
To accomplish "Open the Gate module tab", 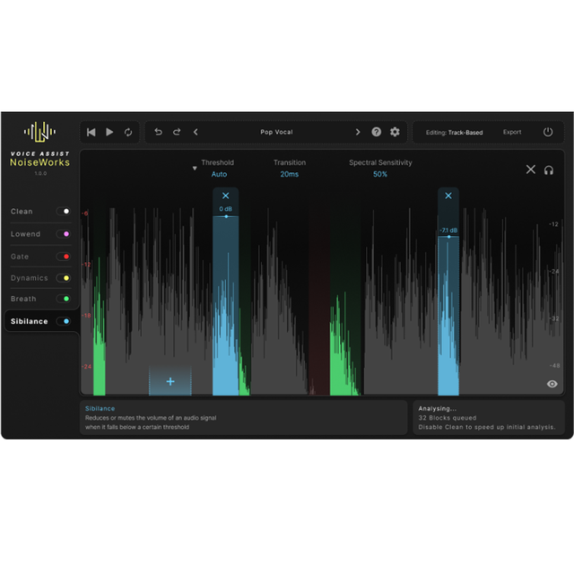I will [20, 257].
